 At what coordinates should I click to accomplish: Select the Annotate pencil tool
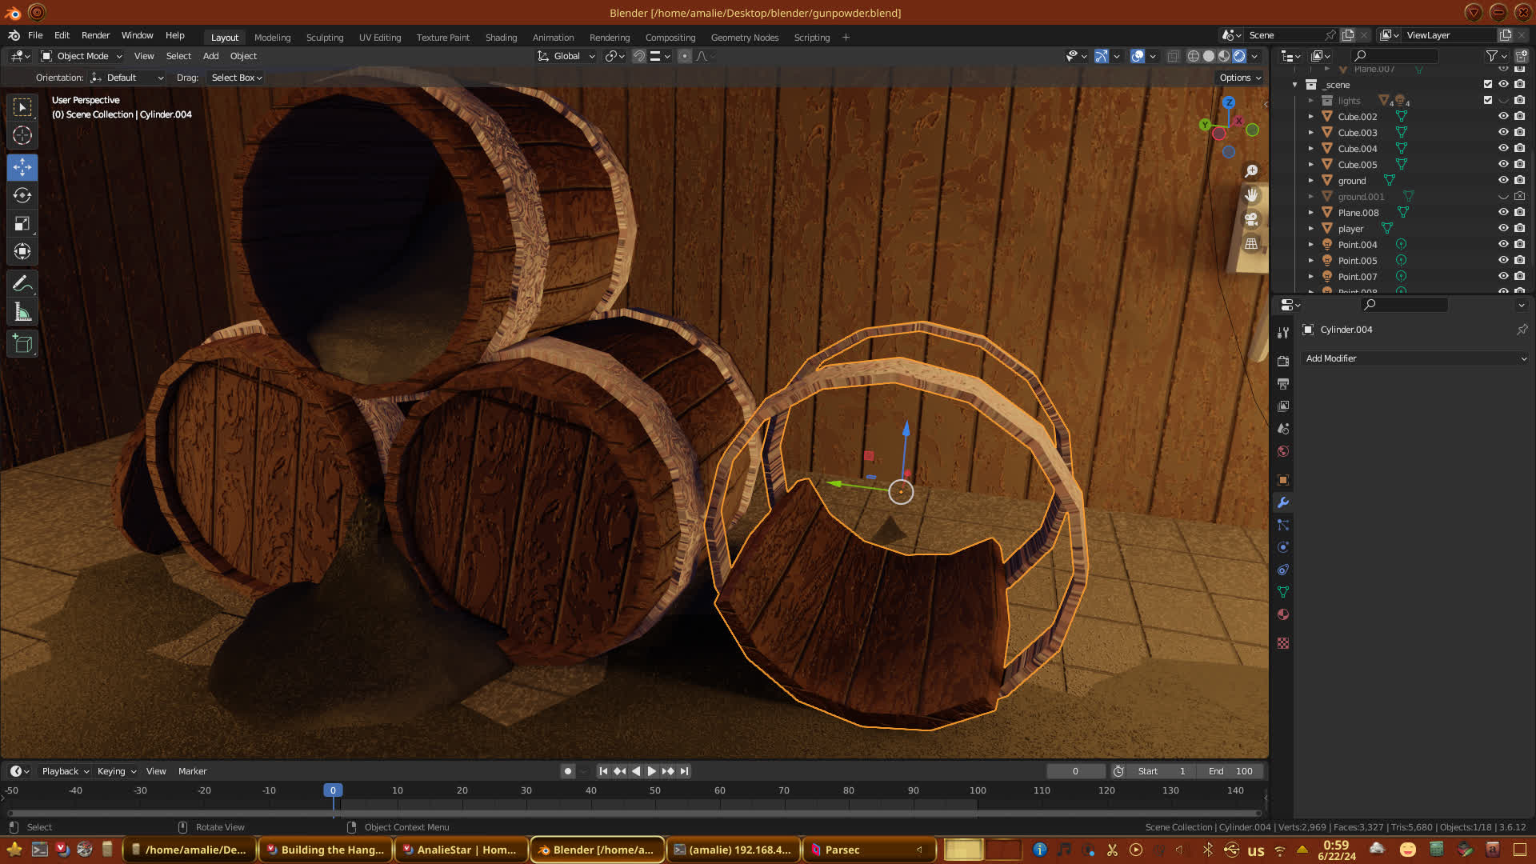tap(22, 284)
